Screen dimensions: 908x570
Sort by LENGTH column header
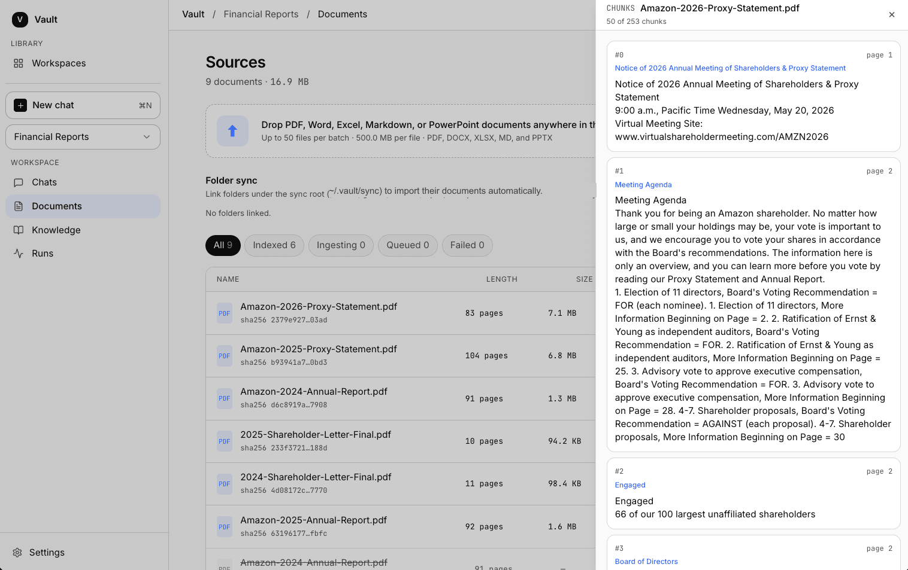[x=502, y=279]
